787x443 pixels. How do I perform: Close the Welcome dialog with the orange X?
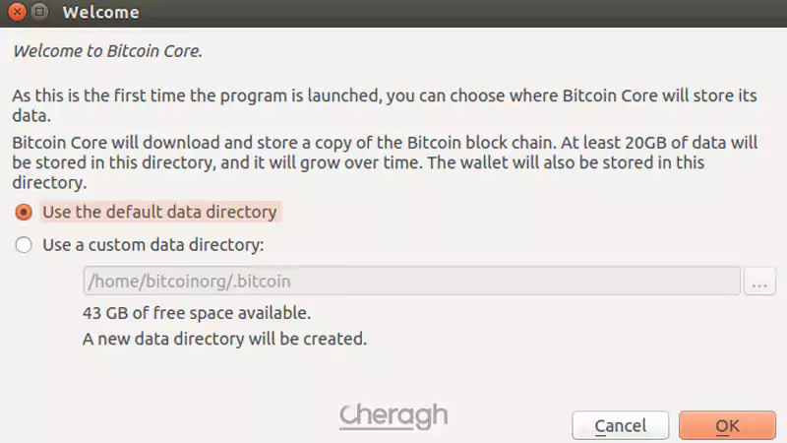point(15,13)
